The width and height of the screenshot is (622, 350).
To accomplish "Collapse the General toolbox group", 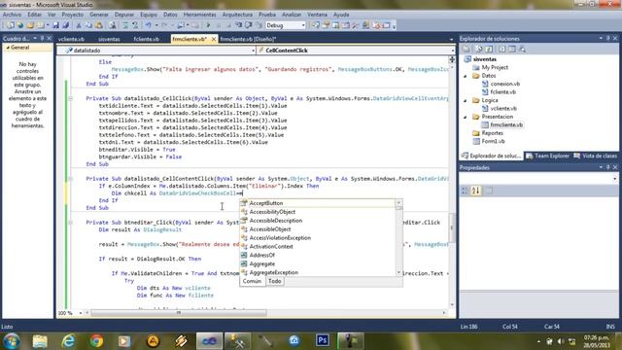I will click(x=8, y=48).
